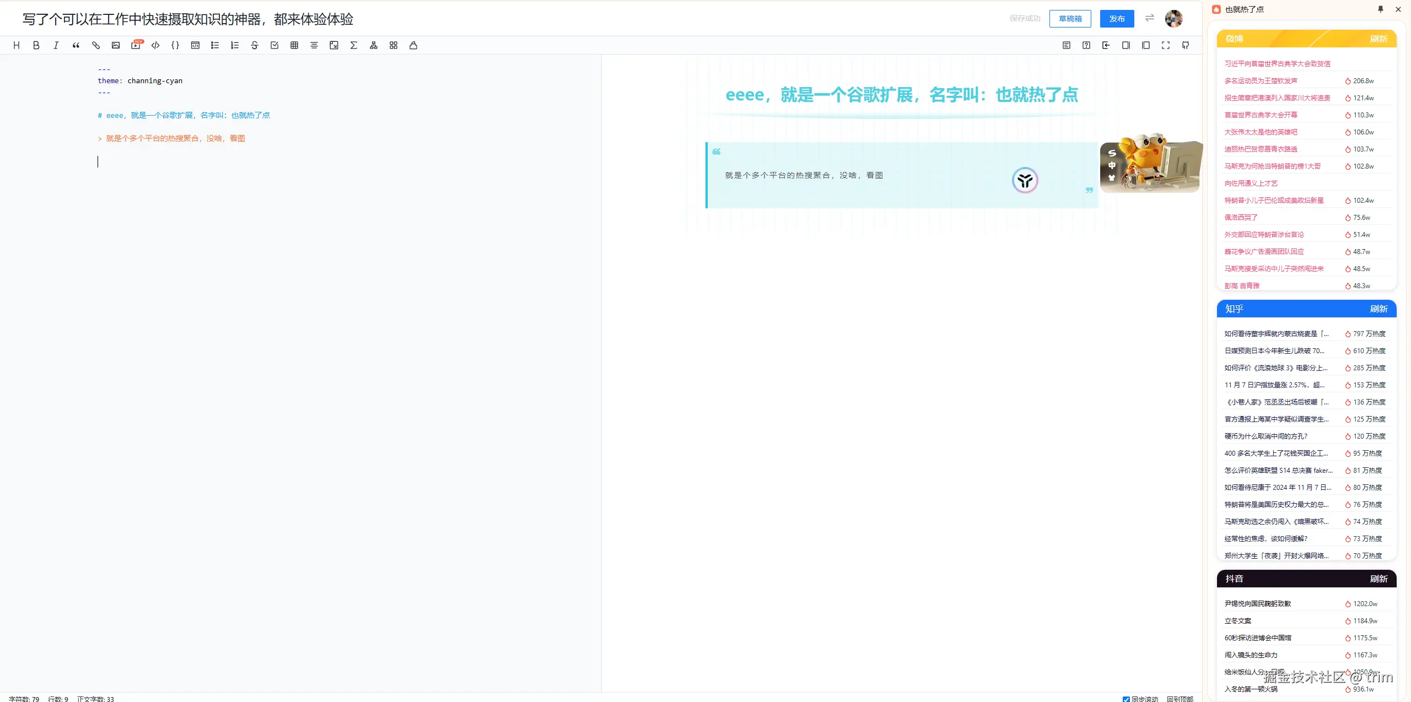Toggle the 同步滚动 sync scroll checkbox

tap(1126, 699)
